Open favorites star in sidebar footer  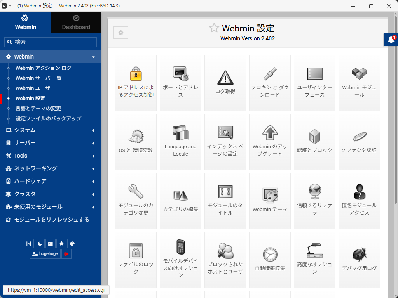point(61,244)
